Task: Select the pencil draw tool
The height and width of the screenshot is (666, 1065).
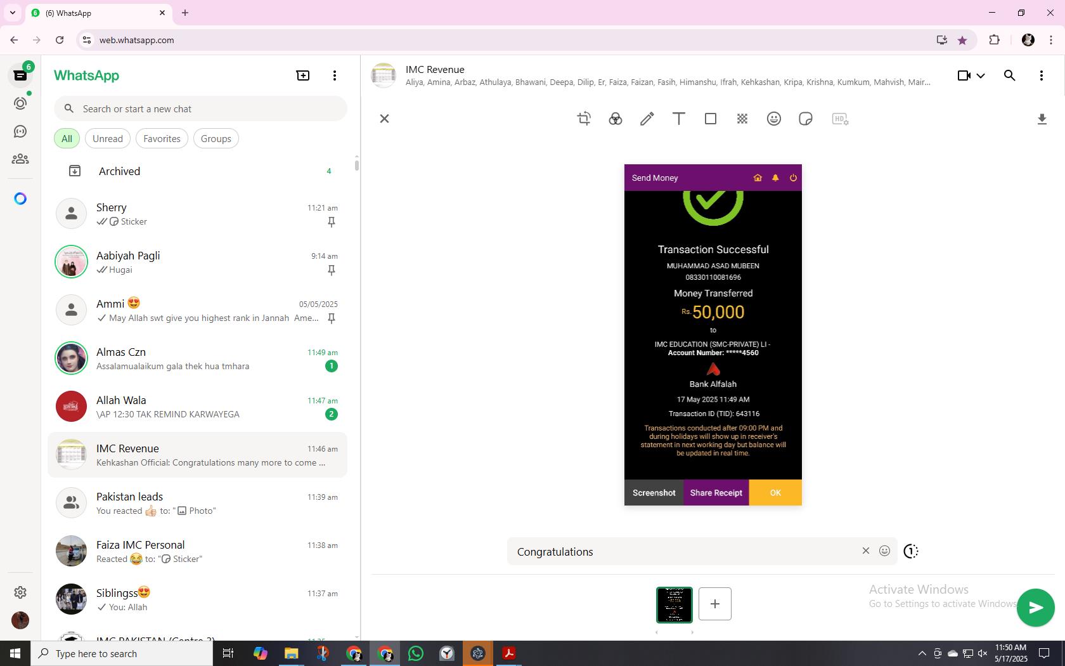Action: click(647, 119)
